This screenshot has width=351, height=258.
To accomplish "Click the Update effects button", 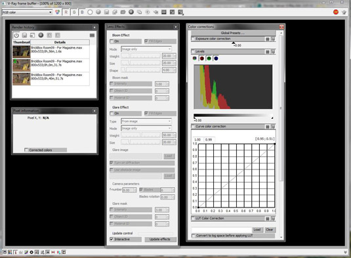I will point(160,240).
